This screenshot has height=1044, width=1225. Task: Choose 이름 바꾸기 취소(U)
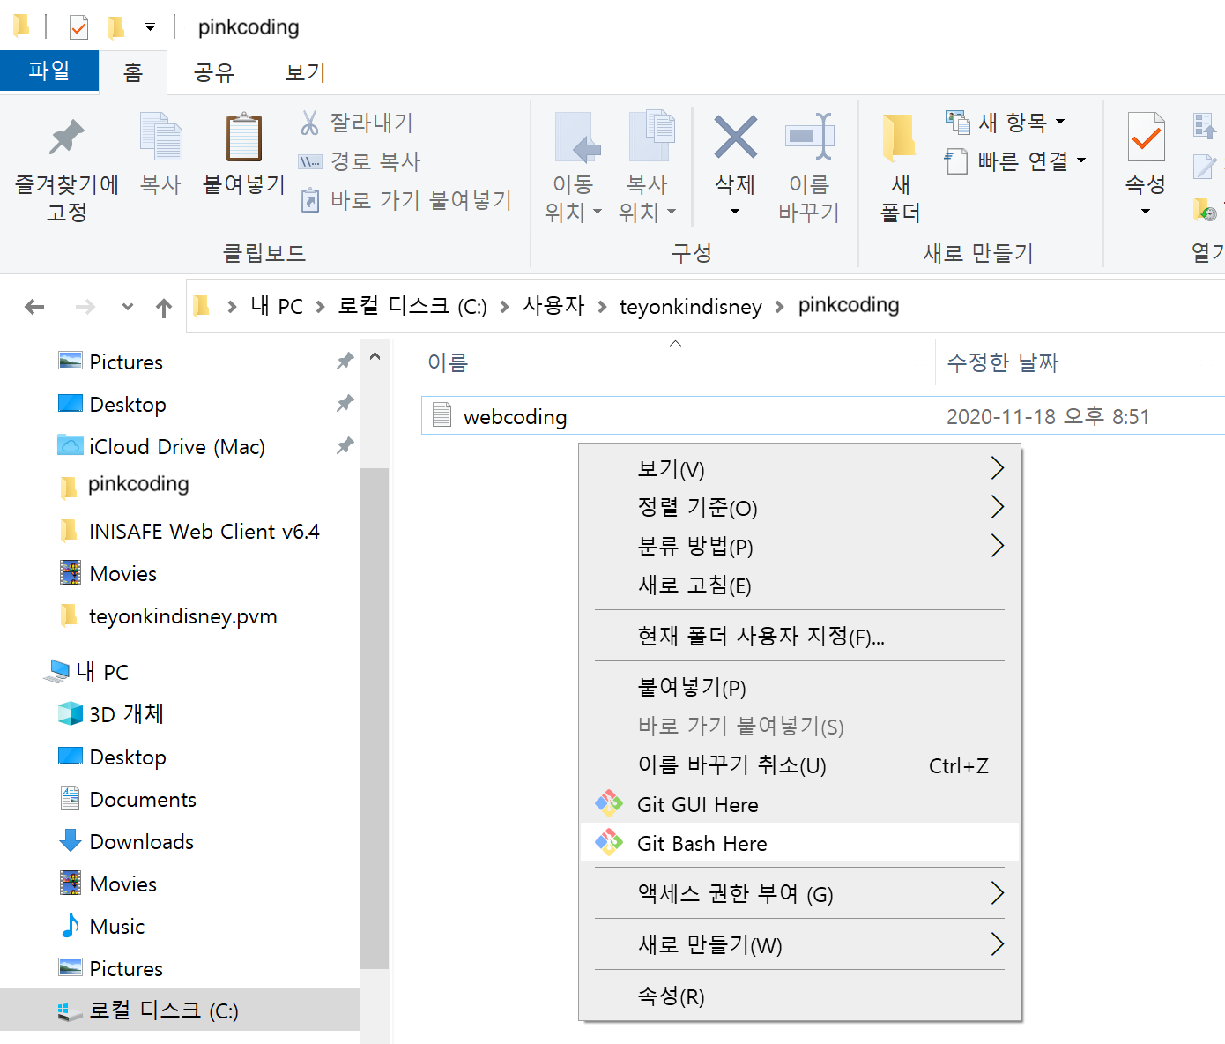[x=799, y=764]
